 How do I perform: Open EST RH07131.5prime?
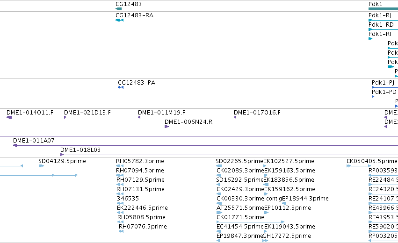(x=140, y=189)
